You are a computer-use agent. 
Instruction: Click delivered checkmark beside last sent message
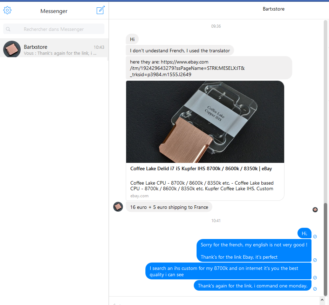click(x=315, y=289)
